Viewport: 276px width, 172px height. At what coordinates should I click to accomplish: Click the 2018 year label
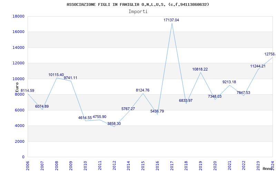pyautogui.click(x=186, y=165)
